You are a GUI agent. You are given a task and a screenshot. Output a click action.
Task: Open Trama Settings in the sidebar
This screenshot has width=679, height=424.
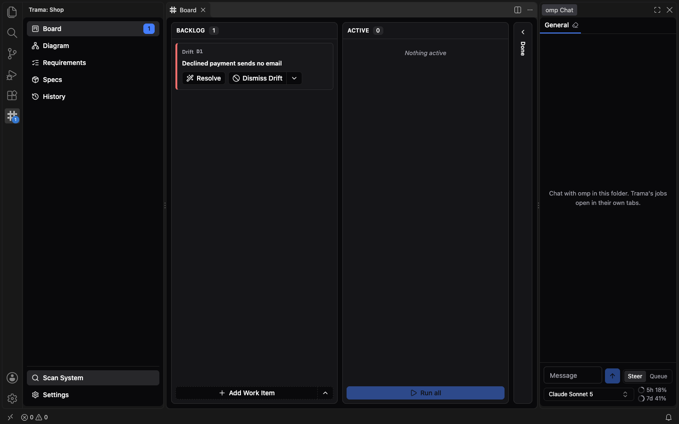click(x=93, y=395)
